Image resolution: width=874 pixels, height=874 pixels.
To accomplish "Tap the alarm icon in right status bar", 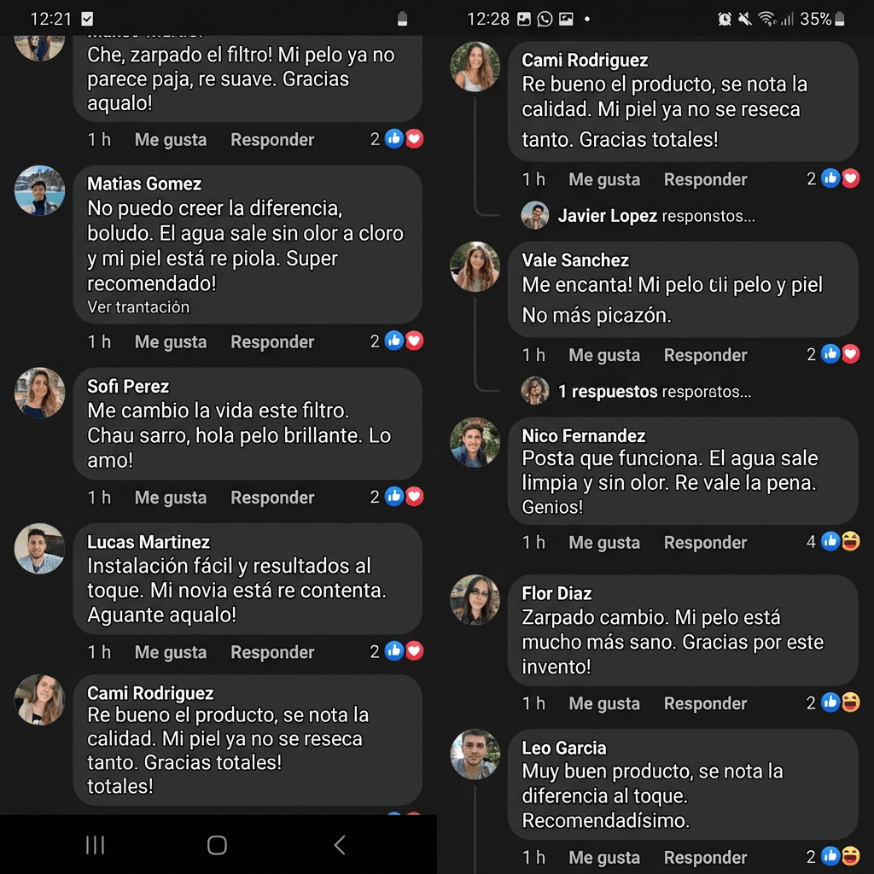I will tap(724, 20).
